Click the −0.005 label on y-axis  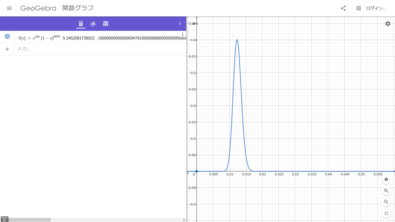pyautogui.click(x=192, y=188)
